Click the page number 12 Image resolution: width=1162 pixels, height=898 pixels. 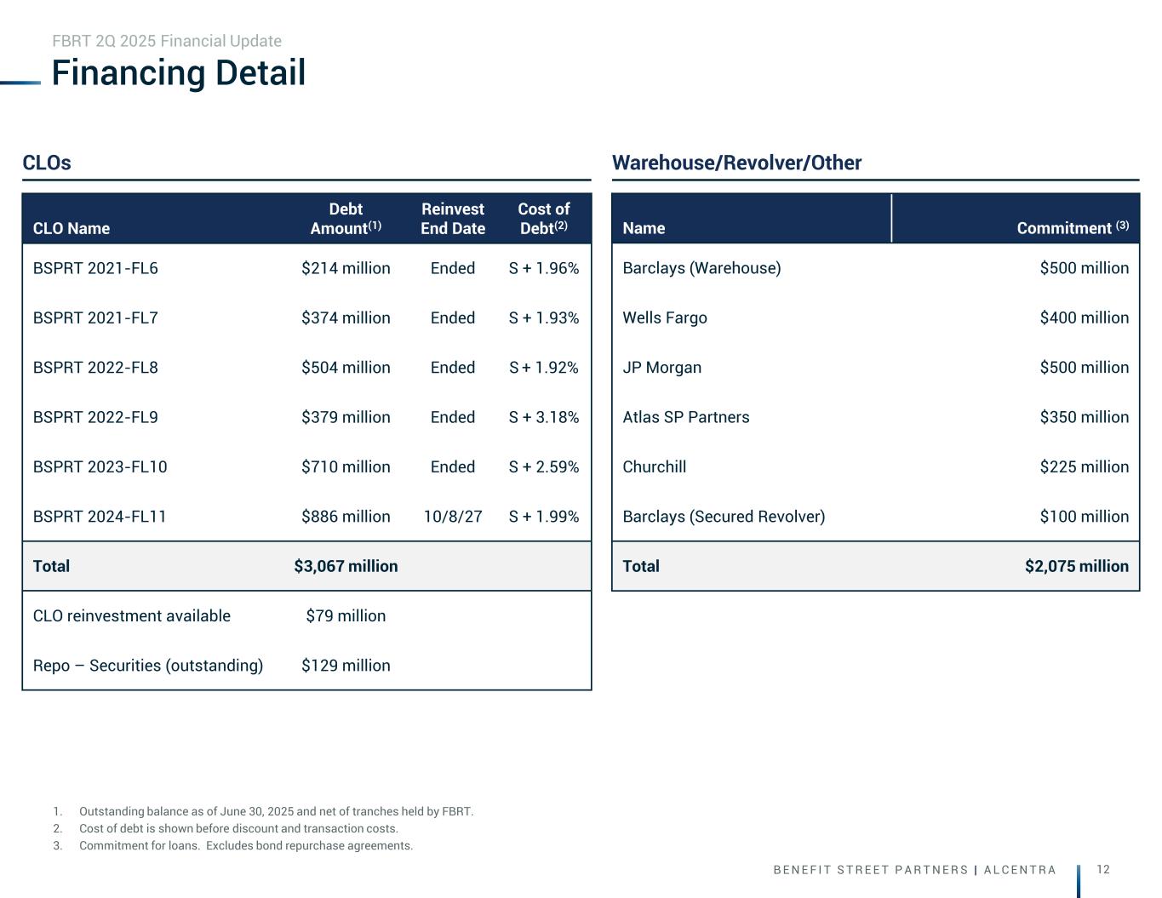coord(1103,869)
